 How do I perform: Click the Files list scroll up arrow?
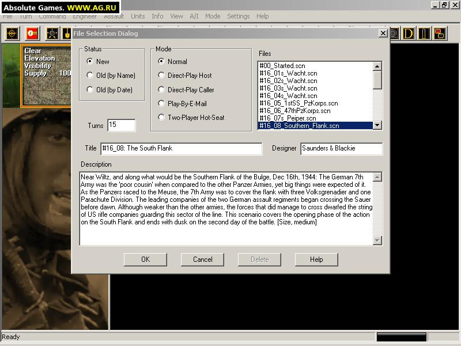click(x=377, y=66)
